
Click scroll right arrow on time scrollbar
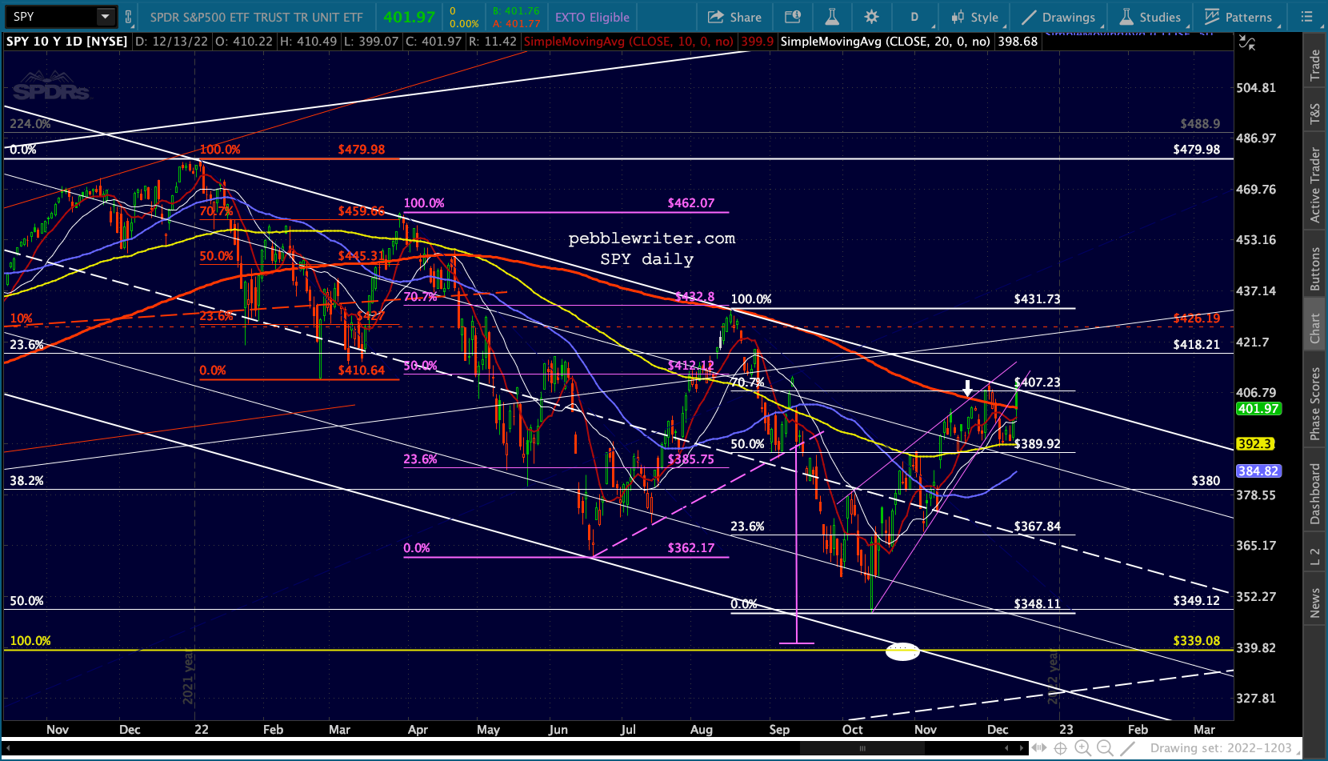(1022, 749)
